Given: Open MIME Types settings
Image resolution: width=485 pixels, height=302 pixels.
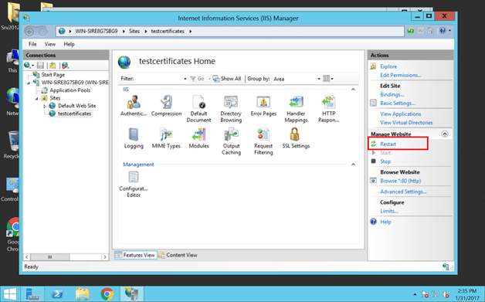Looking at the screenshot, I should 166,138.
